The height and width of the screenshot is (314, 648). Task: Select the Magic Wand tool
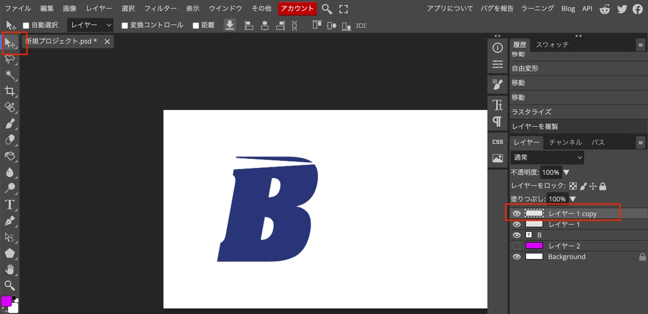(x=9, y=75)
